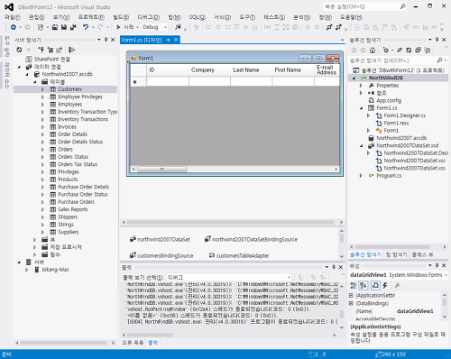Click the ID column header
The height and width of the screenshot is (359, 451).
pos(168,69)
